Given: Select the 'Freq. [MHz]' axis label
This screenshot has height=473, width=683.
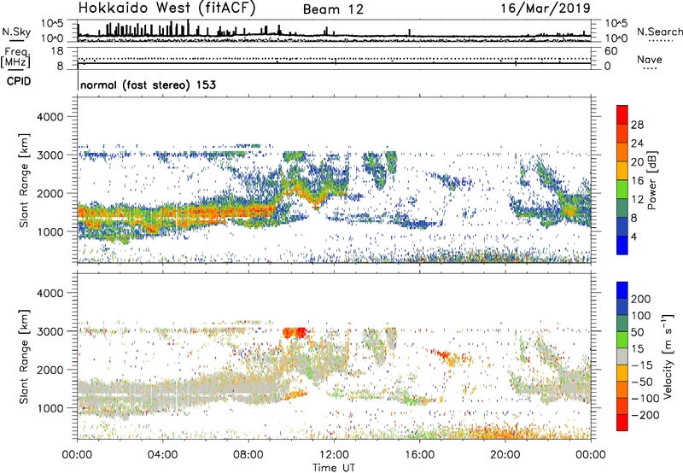Looking at the screenshot, I should 15,58.
